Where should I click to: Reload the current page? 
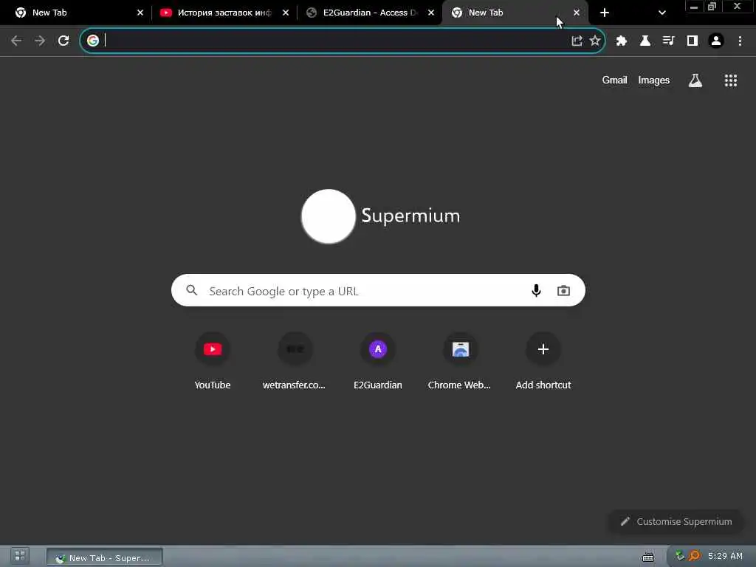tap(63, 41)
